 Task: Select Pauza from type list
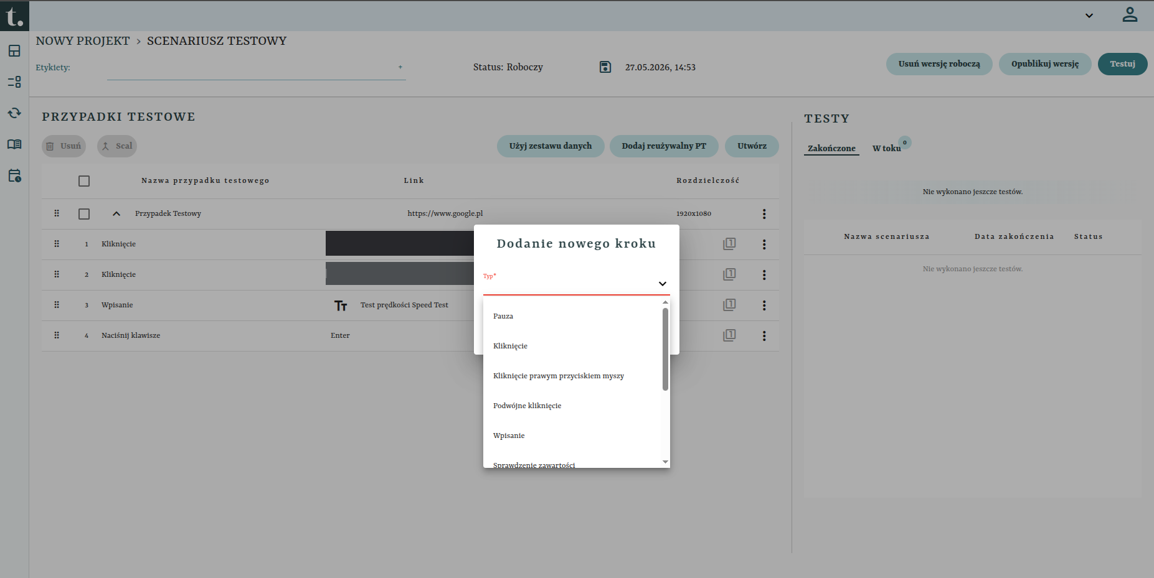tap(573, 316)
